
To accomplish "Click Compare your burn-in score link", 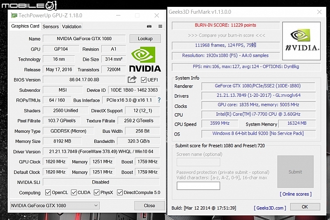I will [227, 35].
